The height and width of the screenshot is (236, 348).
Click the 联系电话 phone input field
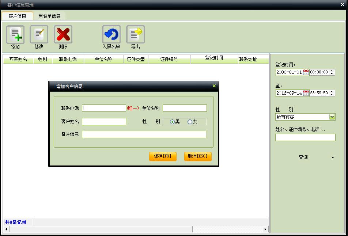tap(104, 108)
